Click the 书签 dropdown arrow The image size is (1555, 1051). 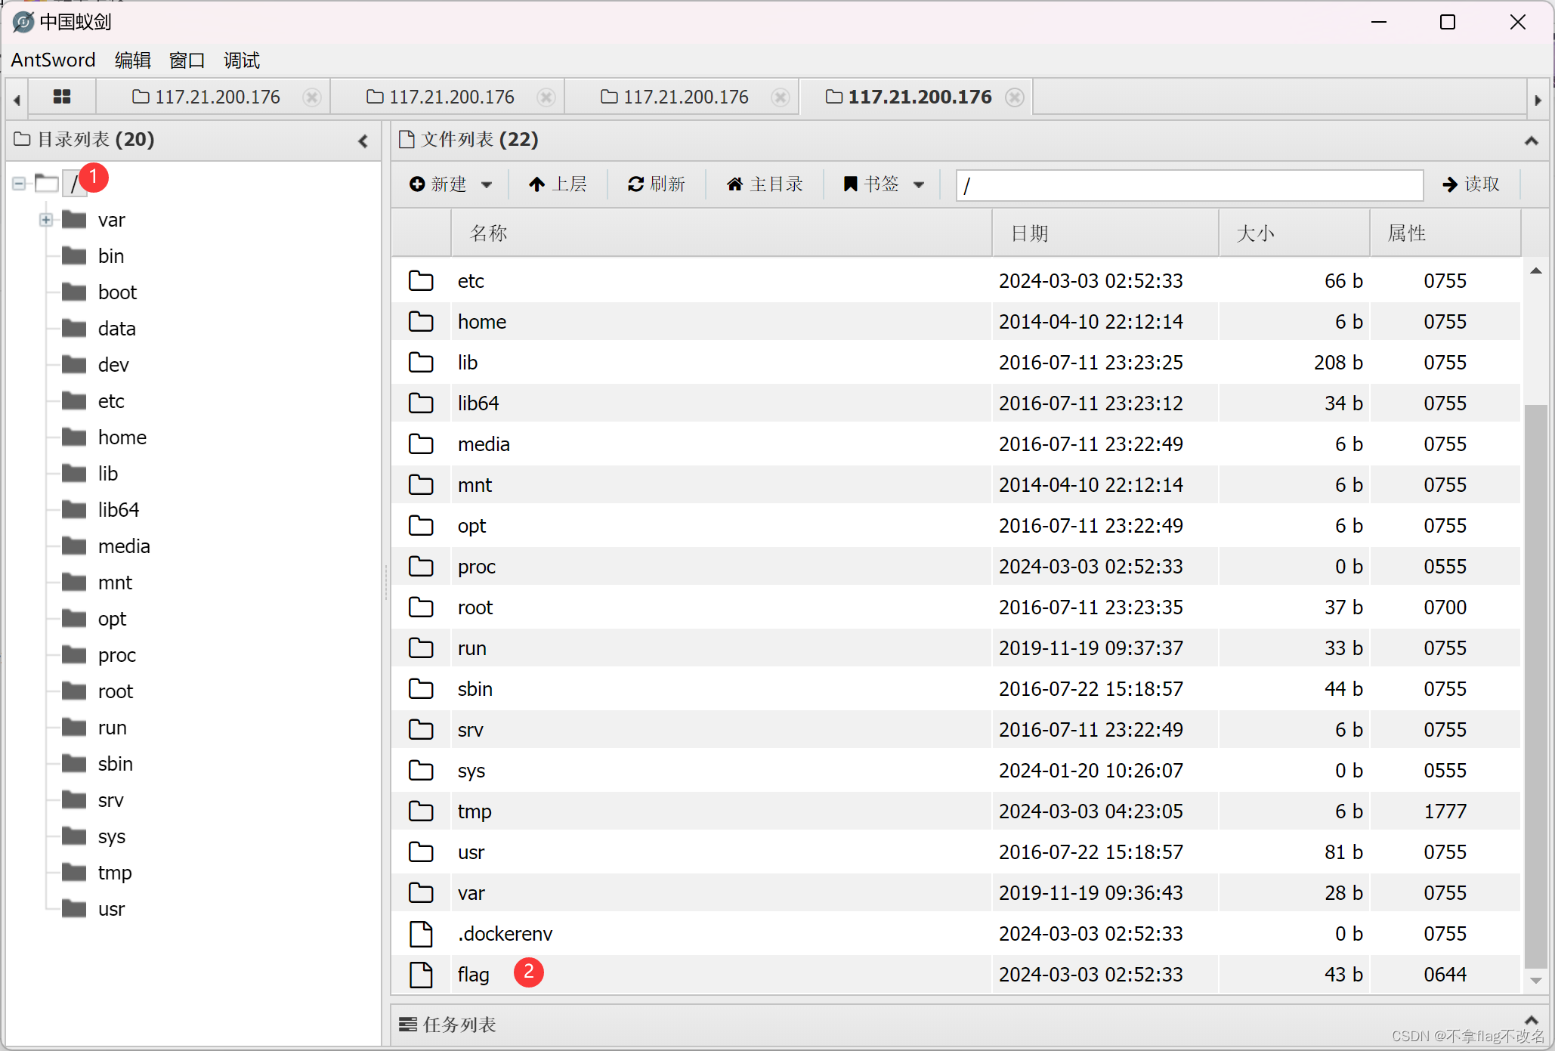point(926,183)
